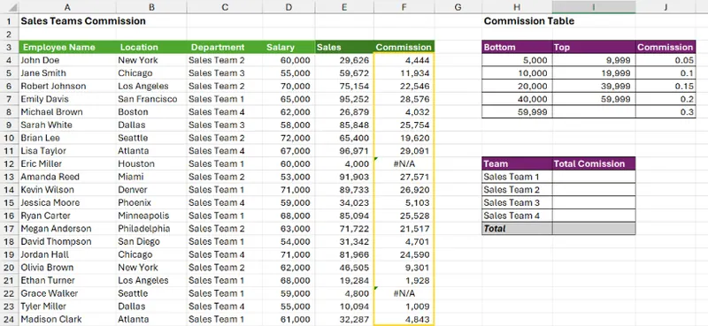Click the 'Madison Clark' cell
Image resolution: width=708 pixels, height=326 pixels.
[67, 319]
